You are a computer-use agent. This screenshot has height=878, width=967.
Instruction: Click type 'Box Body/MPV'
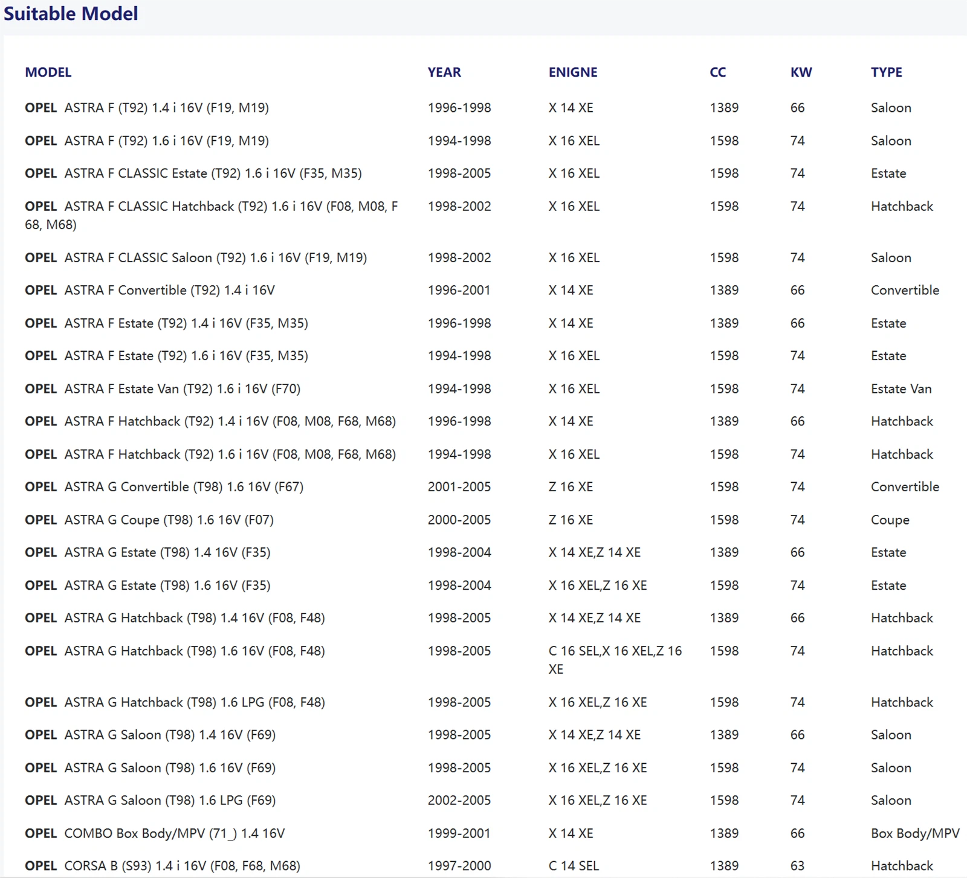point(915,833)
